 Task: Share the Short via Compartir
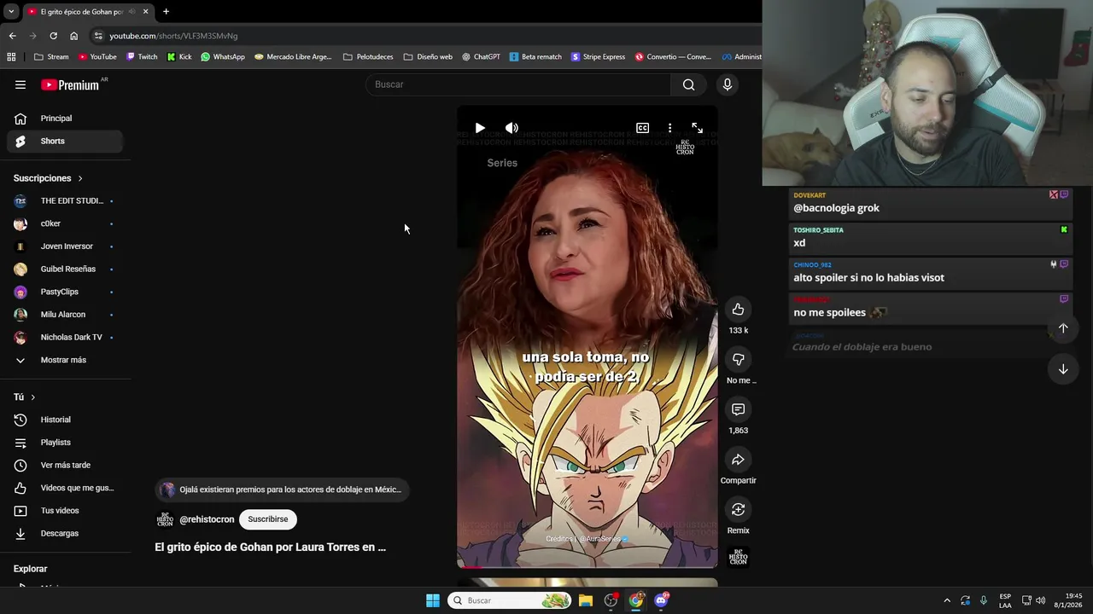[739, 460]
